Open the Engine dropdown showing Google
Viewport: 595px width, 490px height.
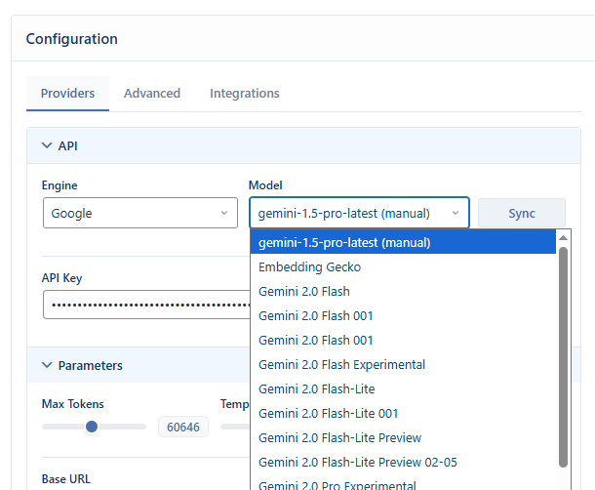click(x=139, y=213)
